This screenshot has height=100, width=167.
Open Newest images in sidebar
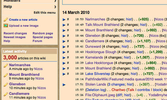tap(15, 37)
